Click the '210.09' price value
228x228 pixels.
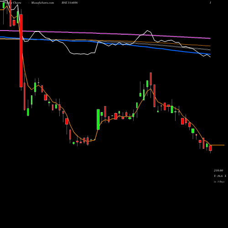click(x=218, y=171)
